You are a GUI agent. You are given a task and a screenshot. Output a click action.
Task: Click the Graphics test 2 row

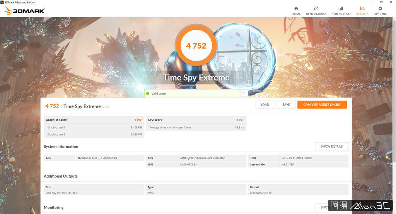(x=94, y=135)
